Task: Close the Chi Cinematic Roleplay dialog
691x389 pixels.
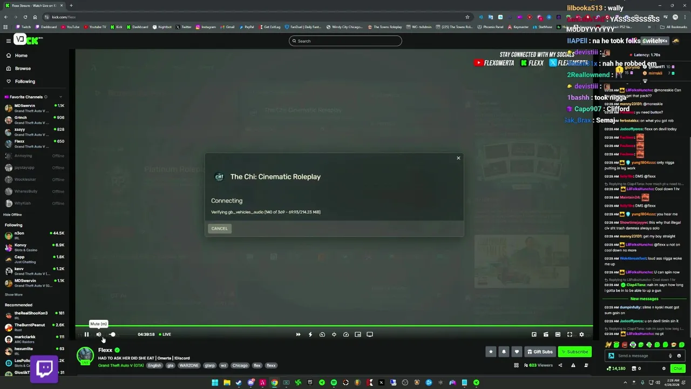Action: [458, 158]
